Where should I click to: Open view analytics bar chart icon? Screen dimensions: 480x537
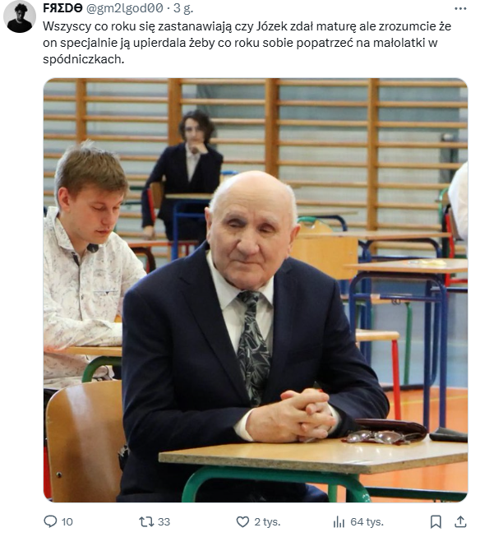pyautogui.click(x=339, y=522)
